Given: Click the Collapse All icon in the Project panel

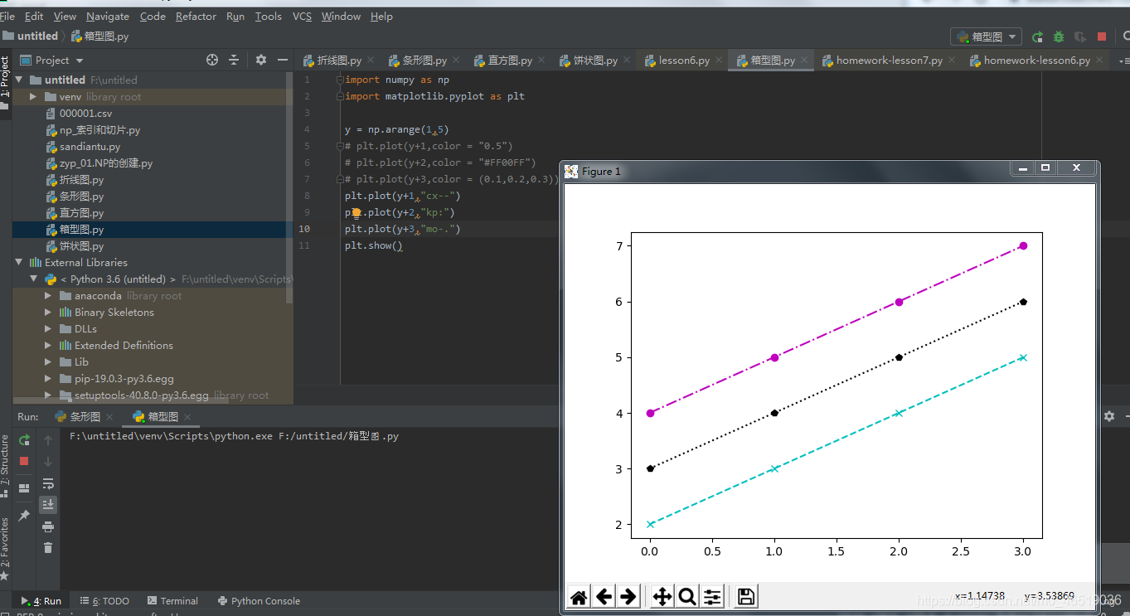Looking at the screenshot, I should click(234, 60).
